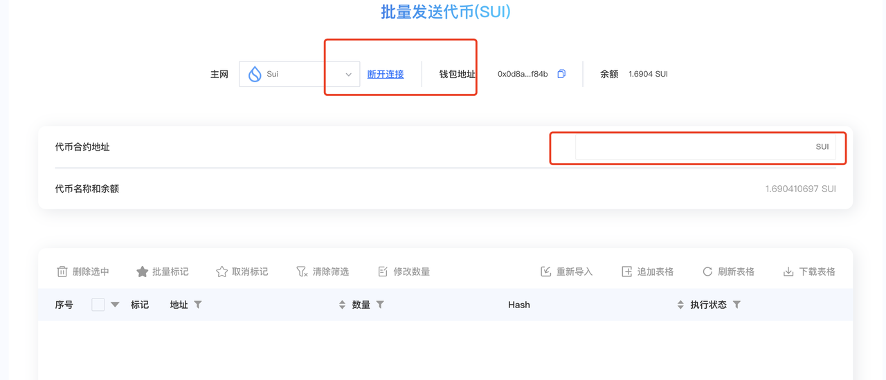The image size is (886, 380).
Task: Click the balance value 1.6904 SUI
Action: click(648, 74)
